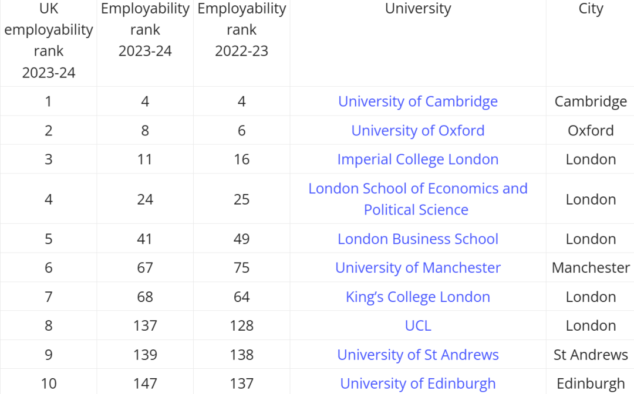Follow the London Business School link
Image resolution: width=634 pixels, height=394 pixels.
[417, 239]
